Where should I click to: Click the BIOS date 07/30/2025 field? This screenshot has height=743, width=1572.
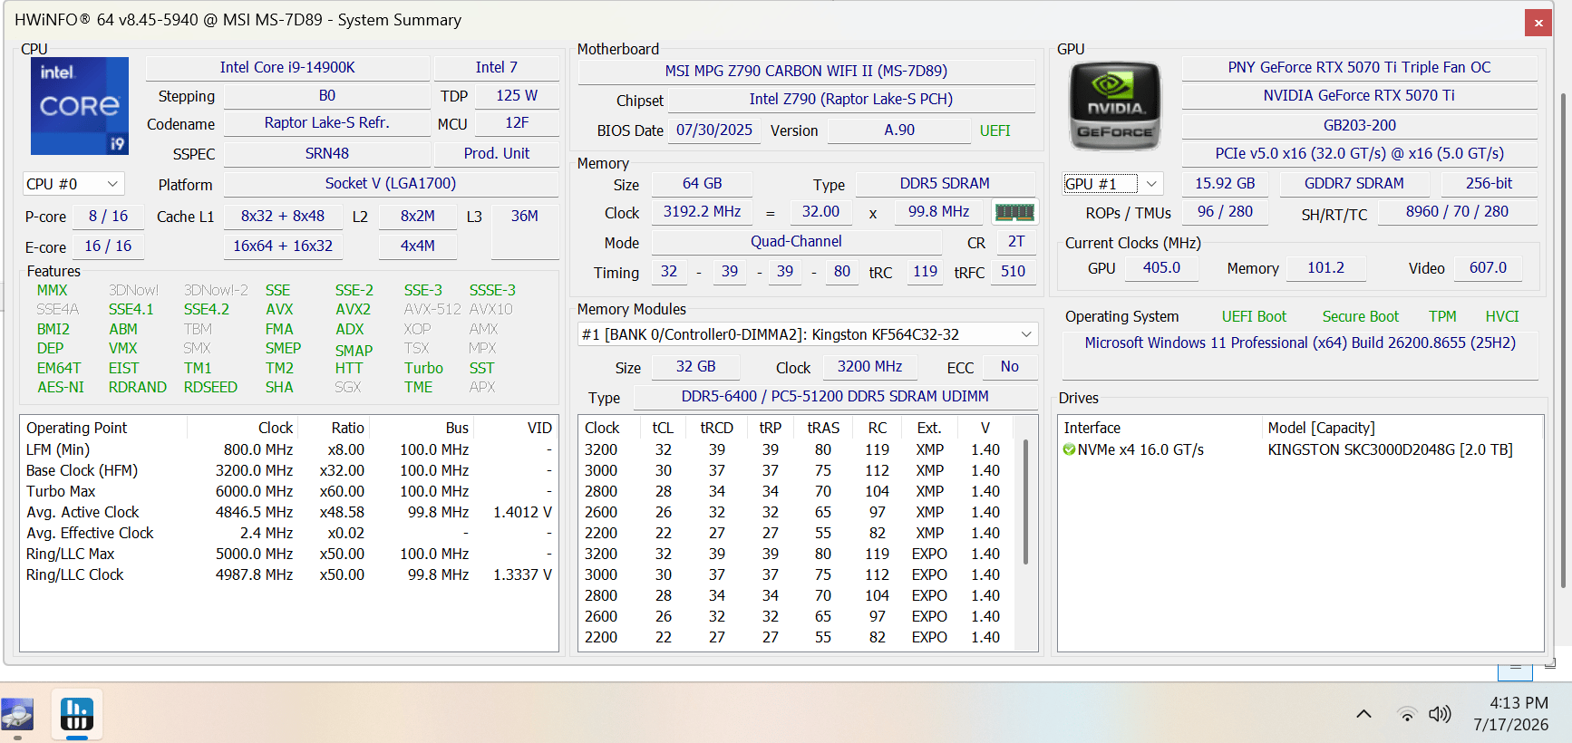point(714,130)
